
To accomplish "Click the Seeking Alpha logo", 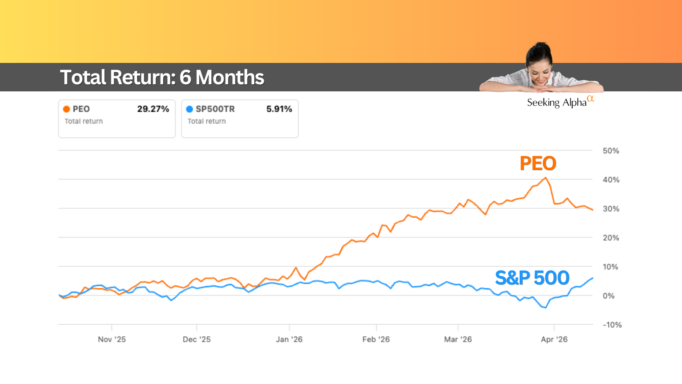I will (x=556, y=103).
